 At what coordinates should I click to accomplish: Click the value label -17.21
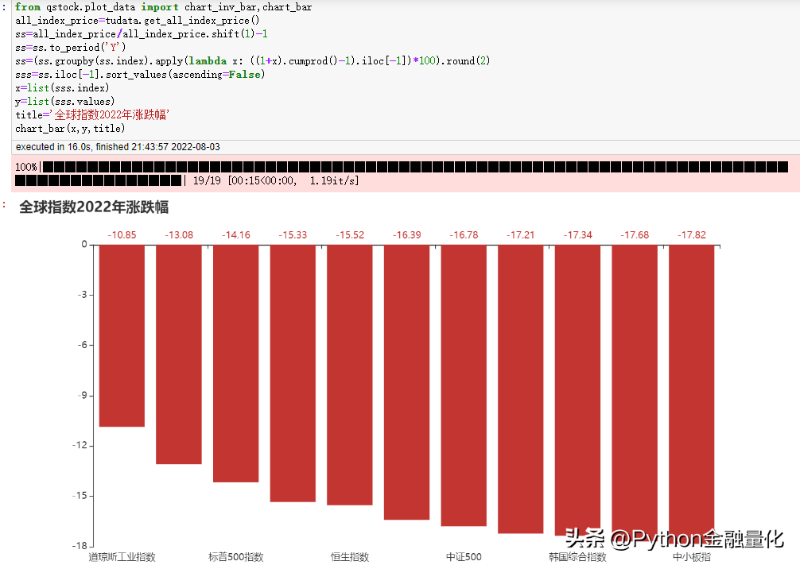point(521,235)
